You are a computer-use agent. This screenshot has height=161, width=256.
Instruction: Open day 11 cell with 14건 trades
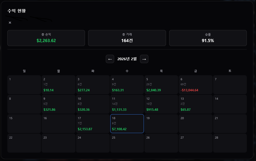(x=127, y=104)
